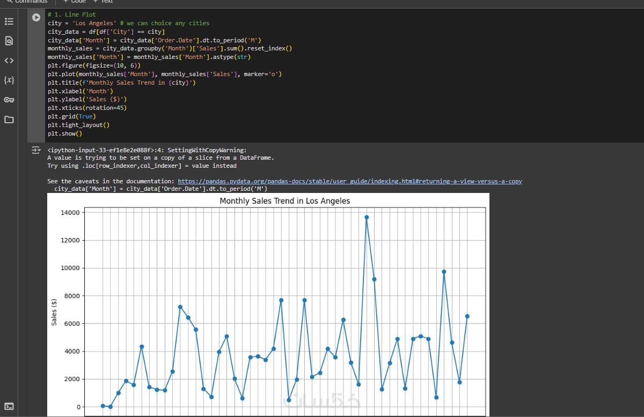Image resolution: width=644 pixels, height=417 pixels.
Task: Click the plt.show() line
Action: coord(65,133)
